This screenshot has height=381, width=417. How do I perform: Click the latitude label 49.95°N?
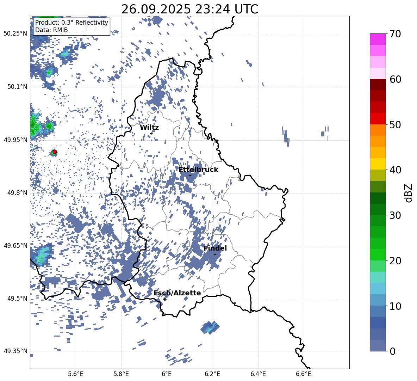[x=15, y=140]
